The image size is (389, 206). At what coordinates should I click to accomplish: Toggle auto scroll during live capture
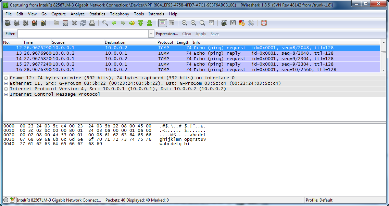click(172, 23)
